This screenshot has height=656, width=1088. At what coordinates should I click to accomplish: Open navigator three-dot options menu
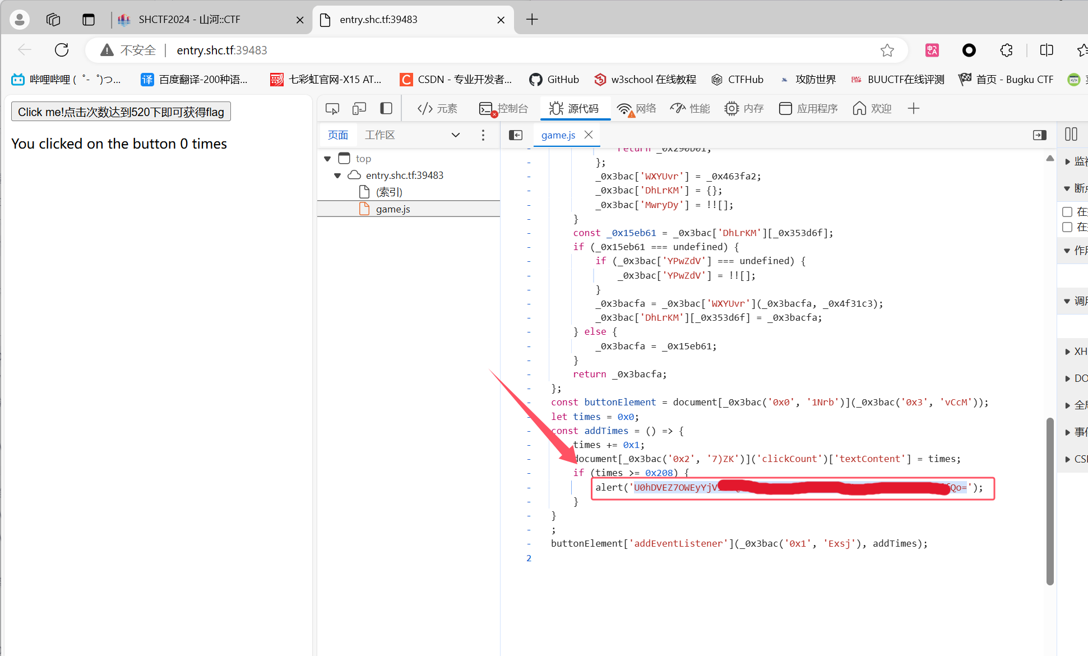(483, 135)
